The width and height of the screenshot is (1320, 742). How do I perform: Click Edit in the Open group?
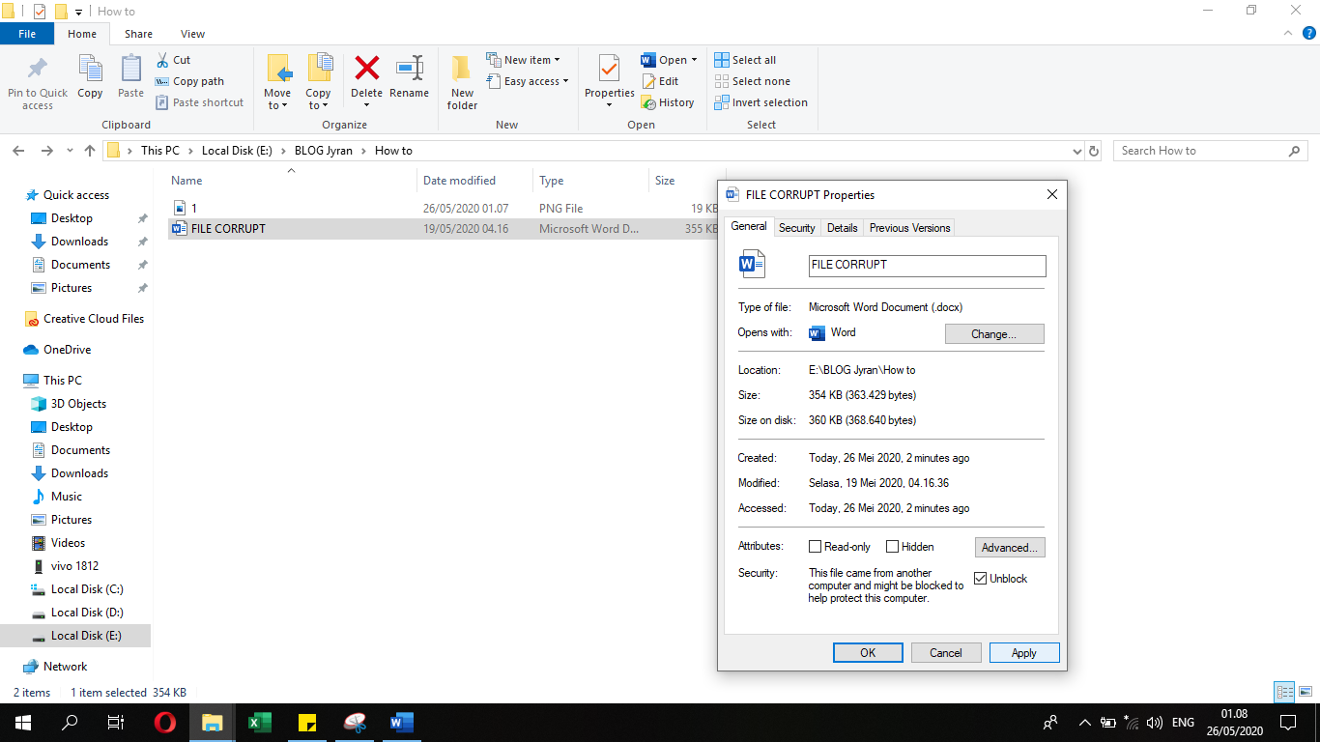point(660,81)
